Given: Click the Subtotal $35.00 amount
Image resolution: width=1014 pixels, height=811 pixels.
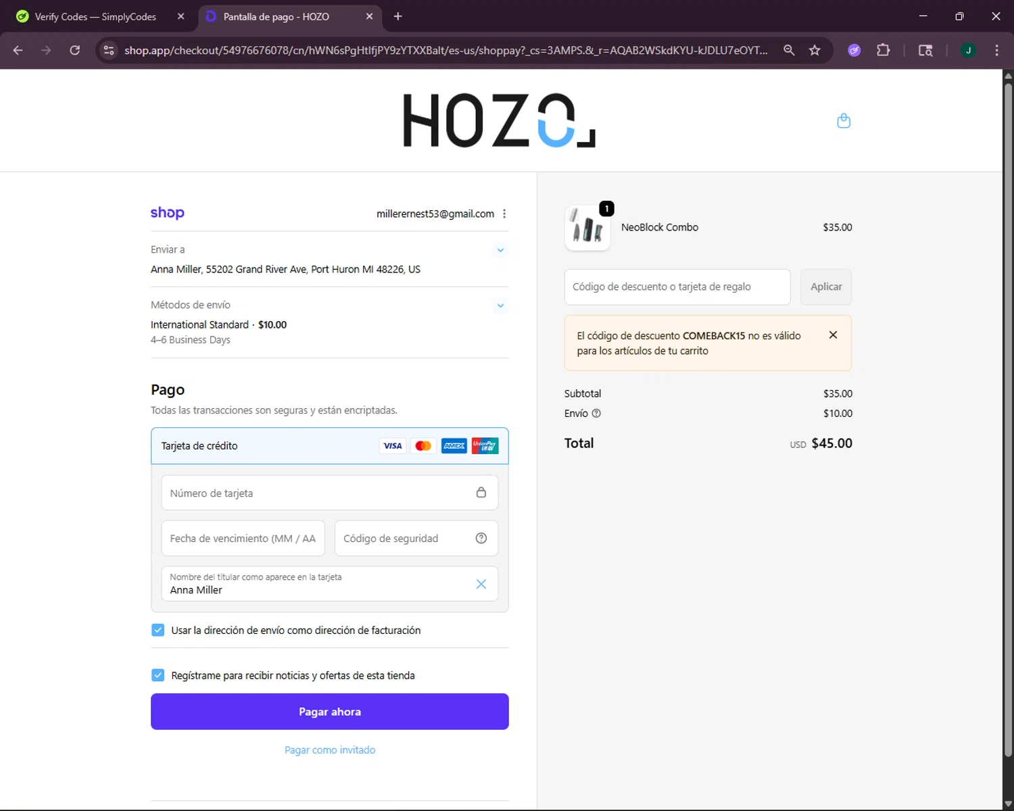Looking at the screenshot, I should click(x=838, y=393).
